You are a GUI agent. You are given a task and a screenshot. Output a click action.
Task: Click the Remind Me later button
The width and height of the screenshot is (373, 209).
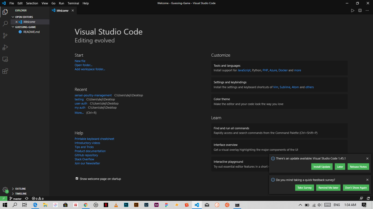click(x=328, y=188)
